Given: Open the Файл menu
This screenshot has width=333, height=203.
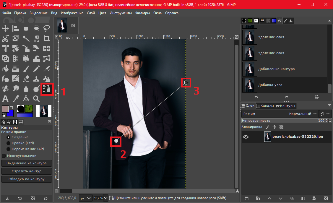Looking at the screenshot, I should click(7, 13).
